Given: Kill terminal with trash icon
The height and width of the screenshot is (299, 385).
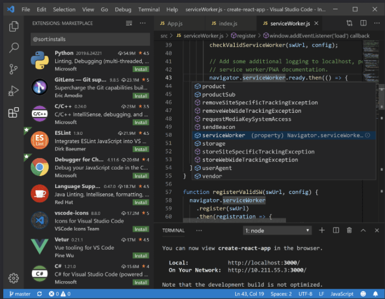Looking at the screenshot, I should point(349,230).
